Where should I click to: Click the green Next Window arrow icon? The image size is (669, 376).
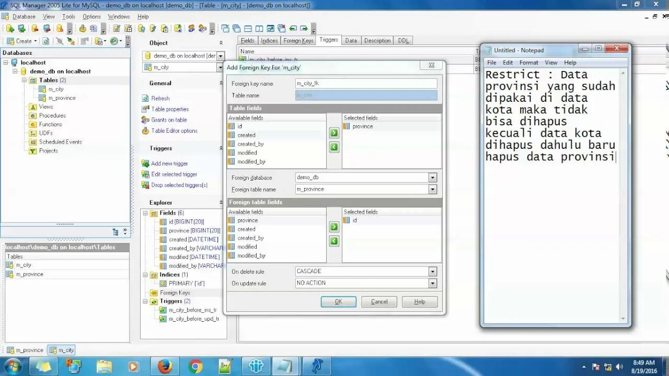click(x=304, y=28)
